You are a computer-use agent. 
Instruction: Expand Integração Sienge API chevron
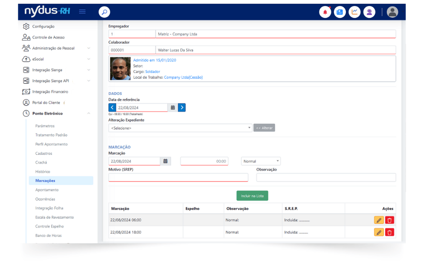click(89, 81)
